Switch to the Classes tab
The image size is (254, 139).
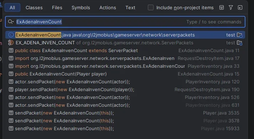(x=34, y=7)
